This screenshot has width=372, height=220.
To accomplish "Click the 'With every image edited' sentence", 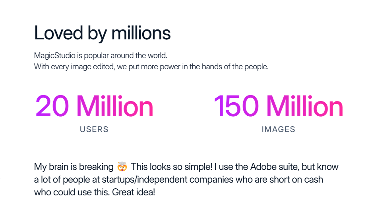I will pyautogui.click(x=151, y=67).
